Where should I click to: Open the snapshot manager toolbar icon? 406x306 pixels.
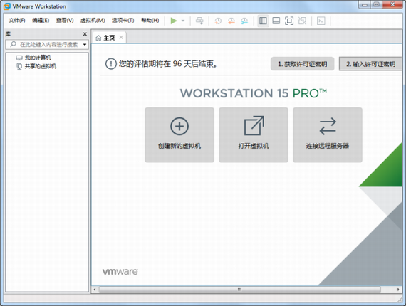pyautogui.click(x=244, y=21)
